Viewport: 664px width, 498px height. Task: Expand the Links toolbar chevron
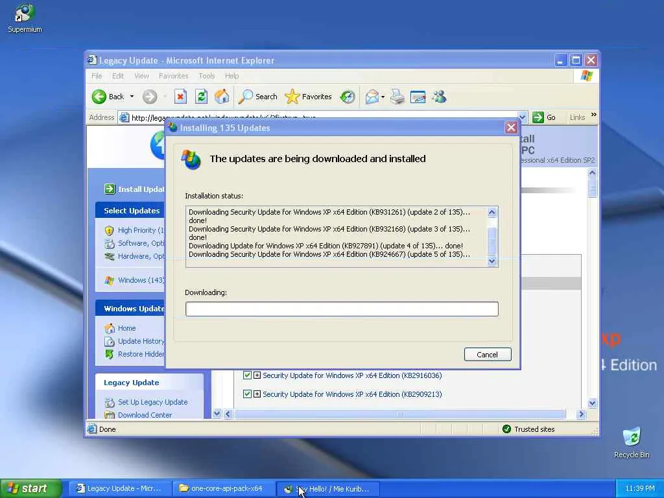click(x=594, y=115)
